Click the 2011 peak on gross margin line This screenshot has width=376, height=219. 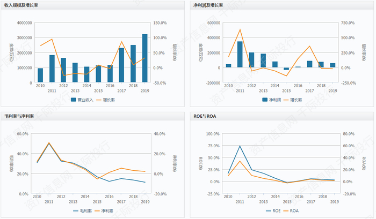[49, 143]
